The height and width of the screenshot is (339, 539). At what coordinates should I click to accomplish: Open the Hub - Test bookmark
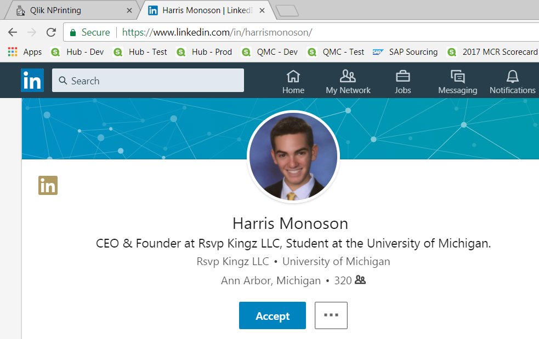(x=140, y=52)
